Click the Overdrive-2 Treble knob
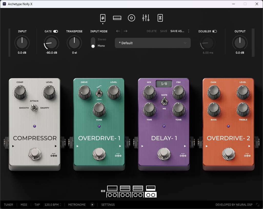263x209 pixels. coord(243,110)
